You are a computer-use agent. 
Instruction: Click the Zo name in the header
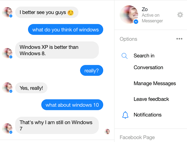[x=145, y=9]
